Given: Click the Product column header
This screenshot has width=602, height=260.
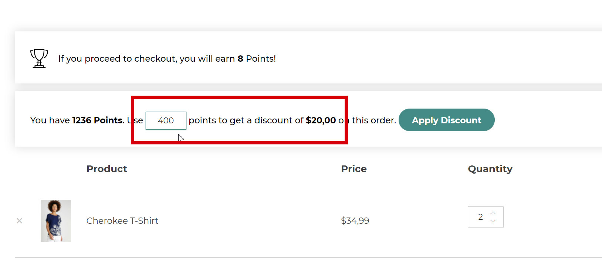Looking at the screenshot, I should tap(106, 169).
